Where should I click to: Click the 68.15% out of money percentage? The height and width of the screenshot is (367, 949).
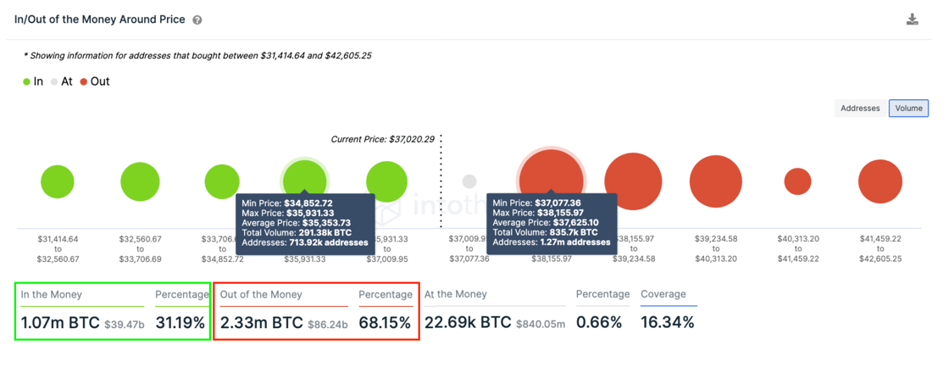click(x=386, y=323)
